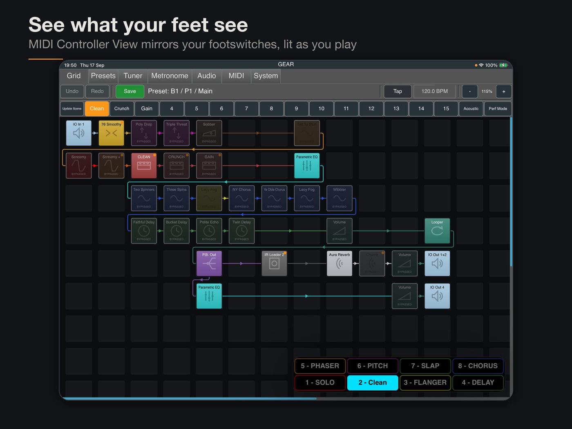Open the 76 Smoothy compressor block
Image resolution: width=572 pixels, height=429 pixels.
tap(111, 133)
